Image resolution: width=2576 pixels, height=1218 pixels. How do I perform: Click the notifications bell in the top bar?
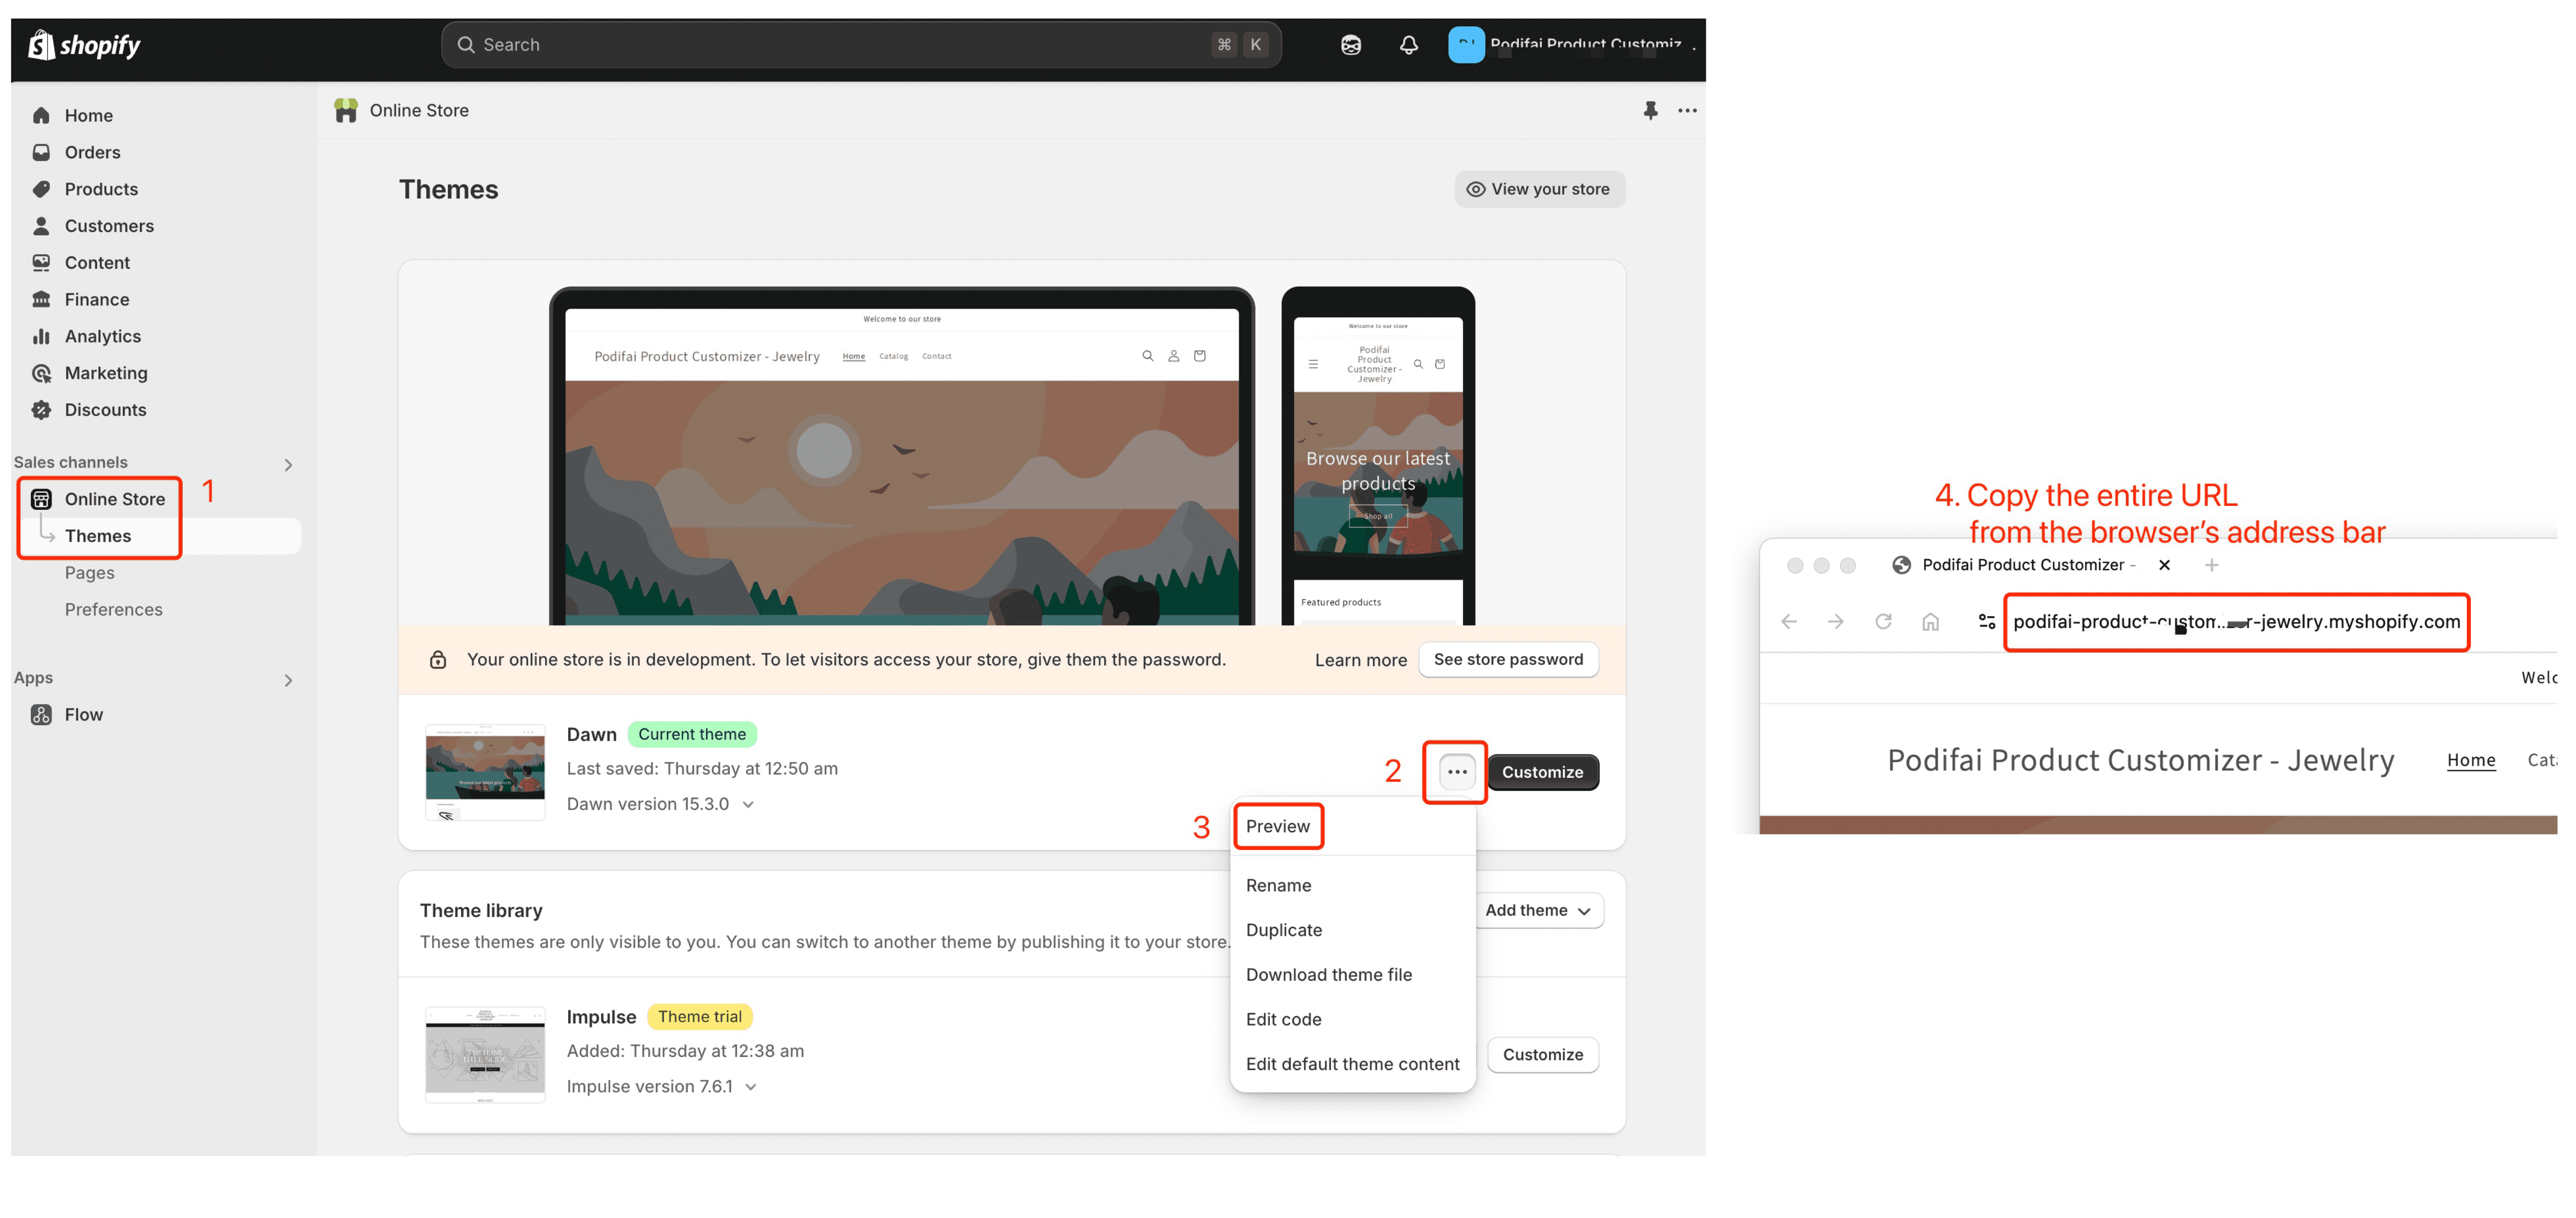click(x=1408, y=44)
